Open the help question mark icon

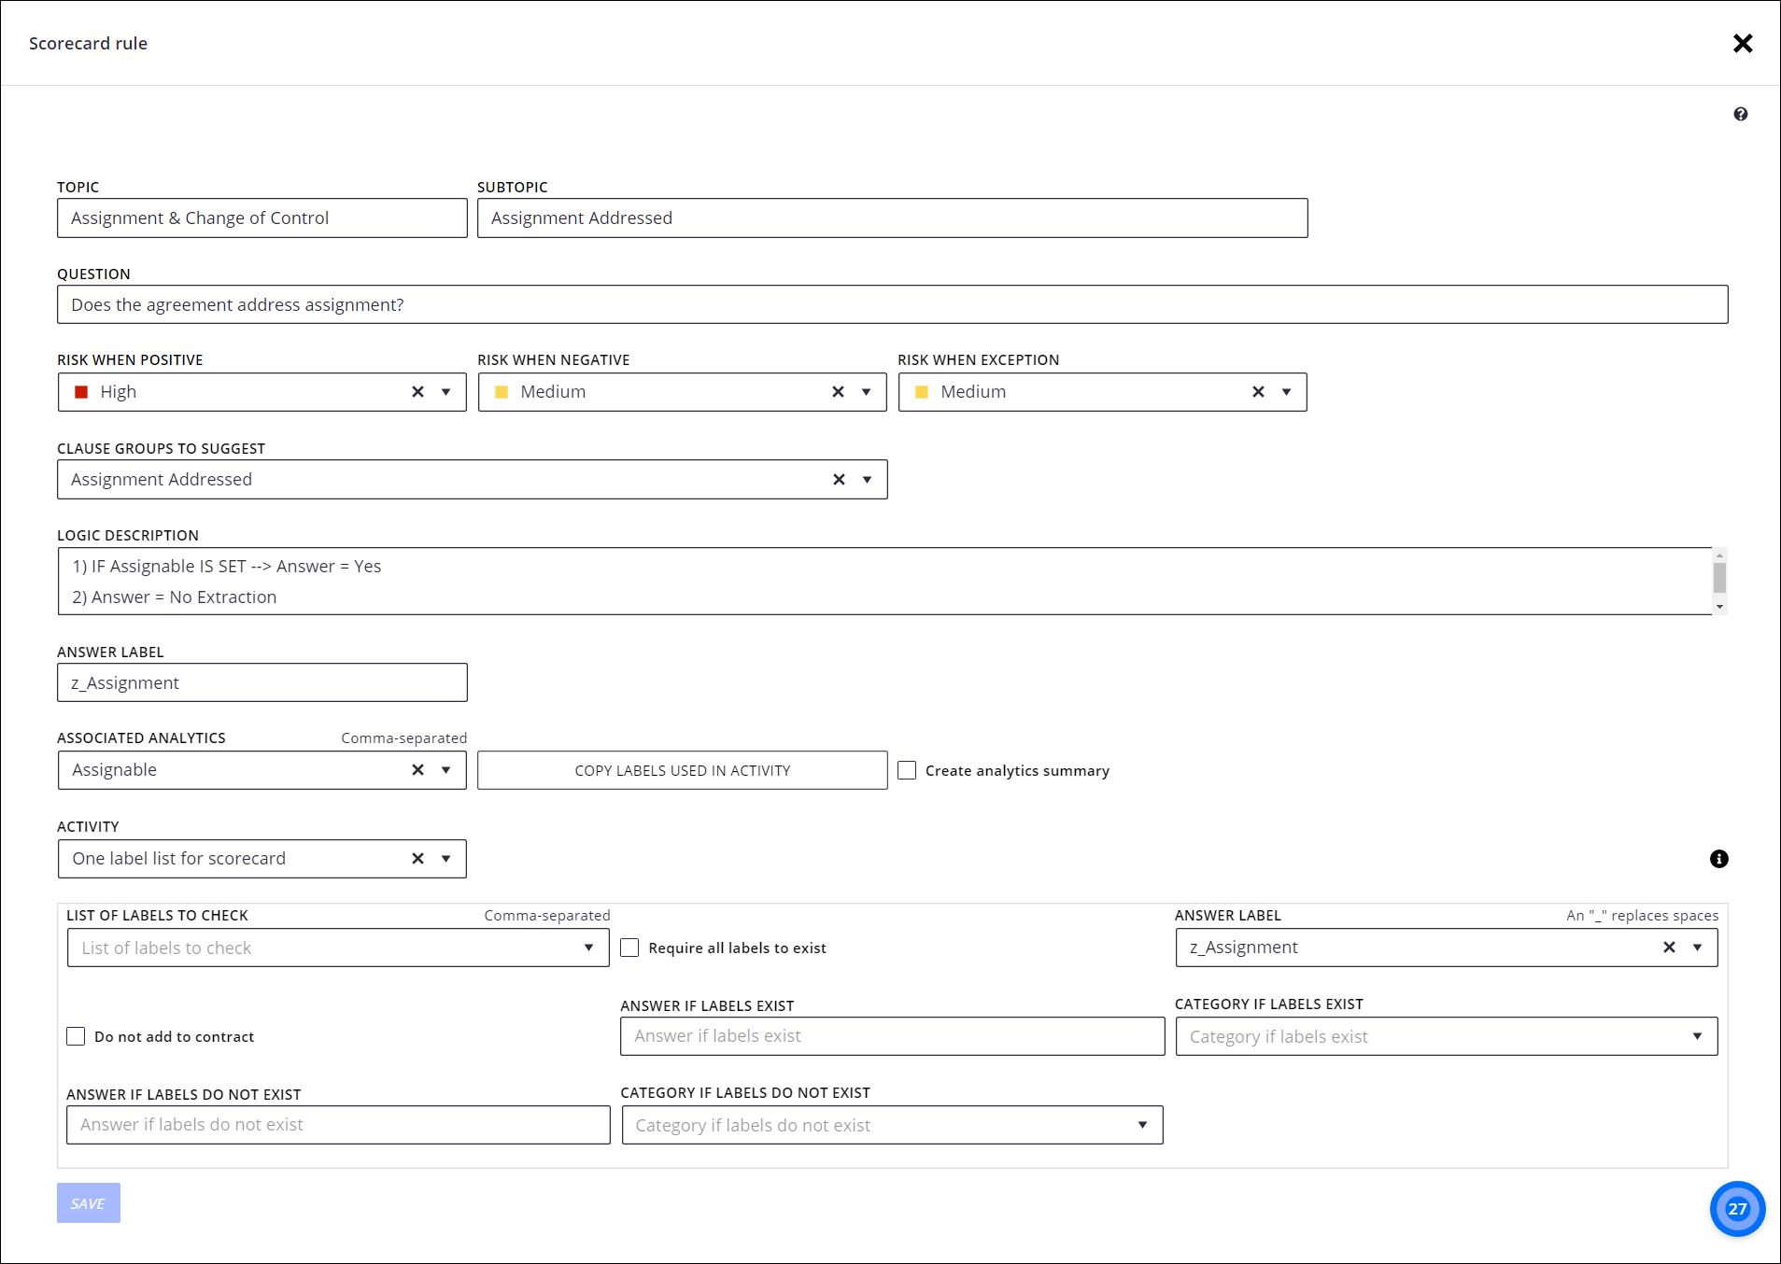click(1741, 113)
